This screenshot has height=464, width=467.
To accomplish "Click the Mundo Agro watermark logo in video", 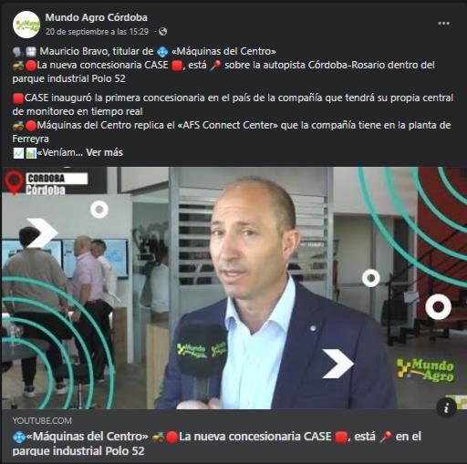I will click(425, 369).
